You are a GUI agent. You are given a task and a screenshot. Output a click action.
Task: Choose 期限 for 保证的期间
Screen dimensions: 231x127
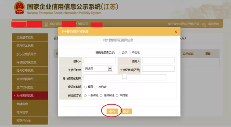pyautogui.click(x=85, y=87)
